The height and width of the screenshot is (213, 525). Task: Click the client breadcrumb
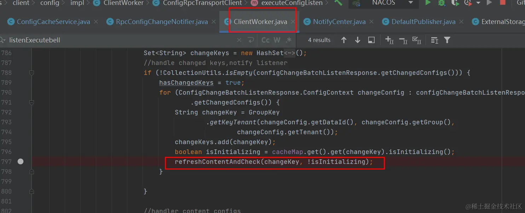tap(21, 3)
